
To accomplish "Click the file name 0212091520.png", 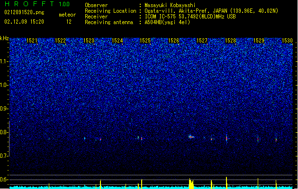I will click(x=24, y=13).
